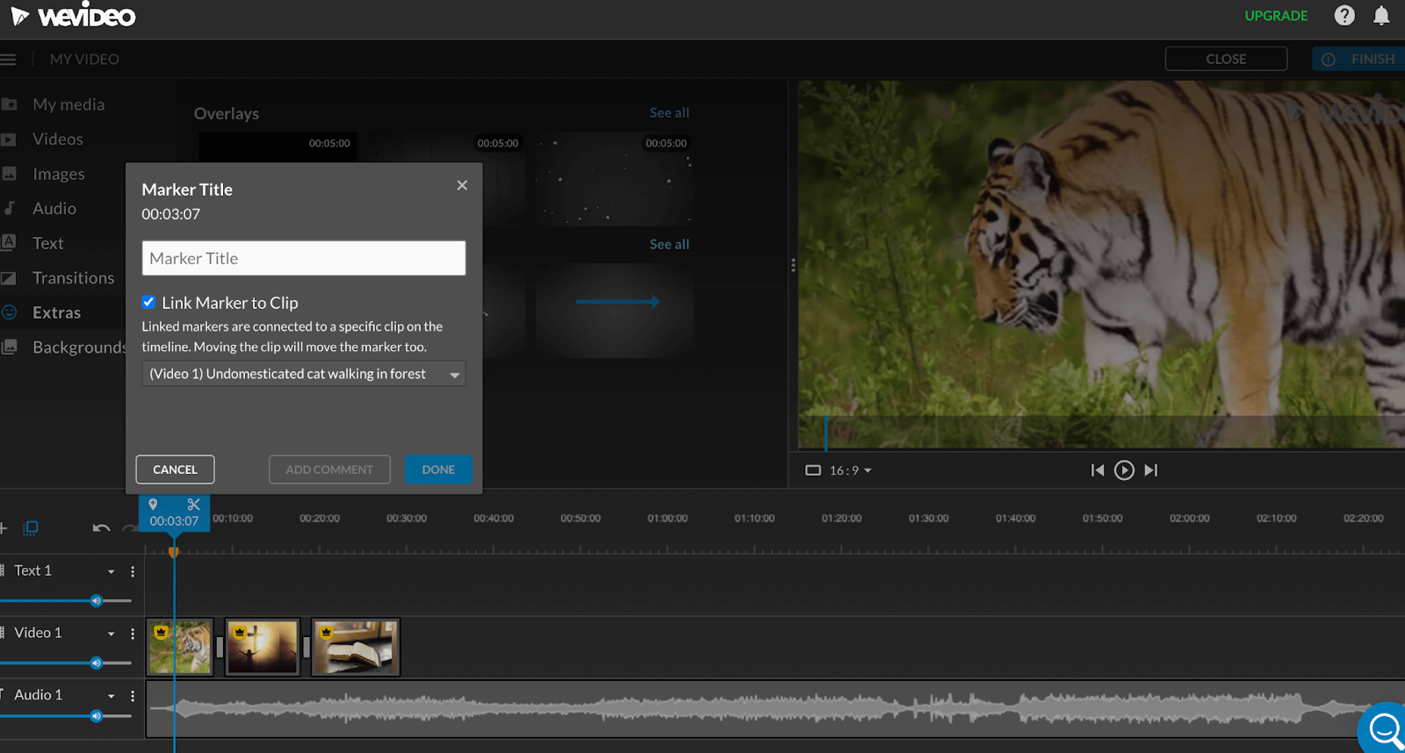Open Audio 1 track options menu
This screenshot has height=753, width=1405.
pyautogui.click(x=133, y=696)
